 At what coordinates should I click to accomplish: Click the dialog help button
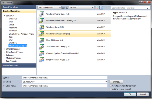point(141,2)
